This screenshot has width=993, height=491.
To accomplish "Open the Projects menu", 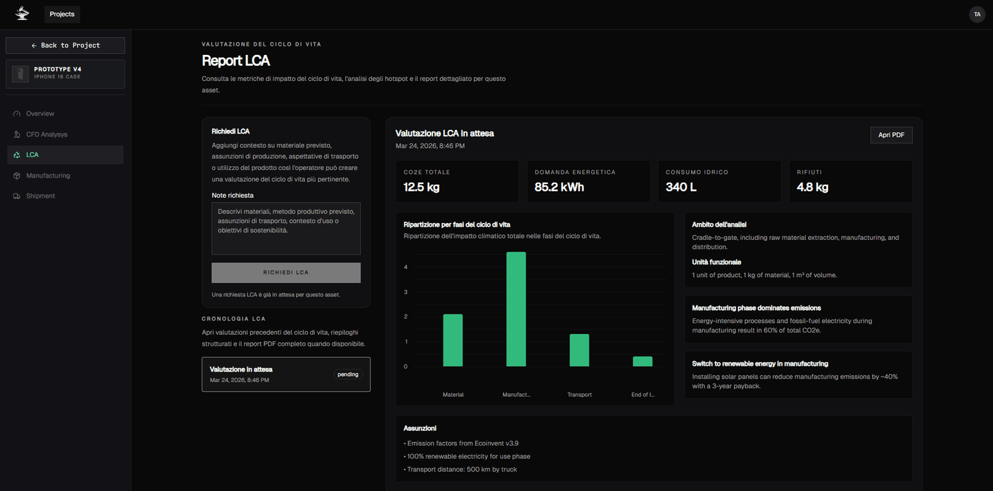I will tap(62, 14).
